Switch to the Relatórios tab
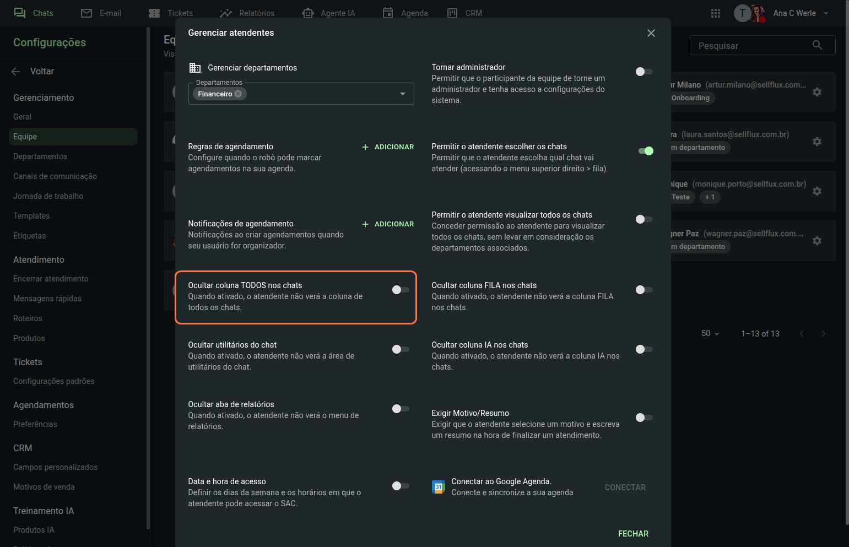849x547 pixels. (x=247, y=13)
